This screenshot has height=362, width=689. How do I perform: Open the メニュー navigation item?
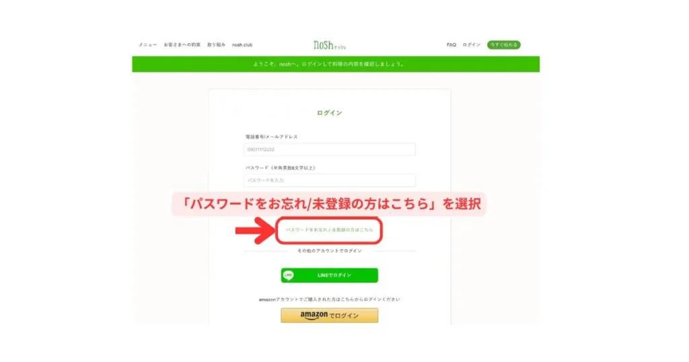147,45
